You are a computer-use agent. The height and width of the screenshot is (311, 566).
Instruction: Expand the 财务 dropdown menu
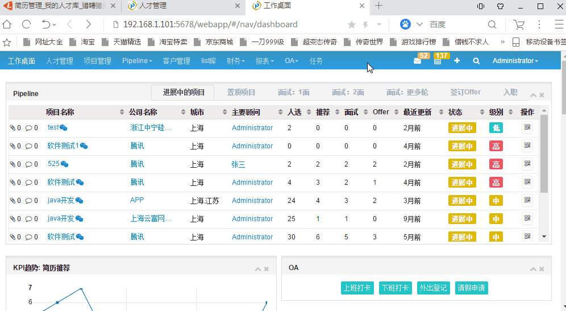(x=235, y=61)
